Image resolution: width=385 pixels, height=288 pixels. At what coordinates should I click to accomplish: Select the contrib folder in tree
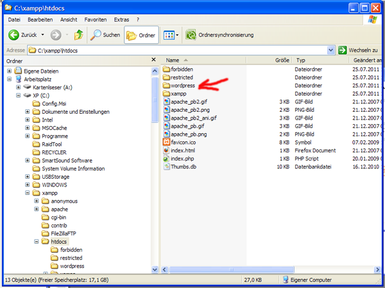(x=55, y=225)
